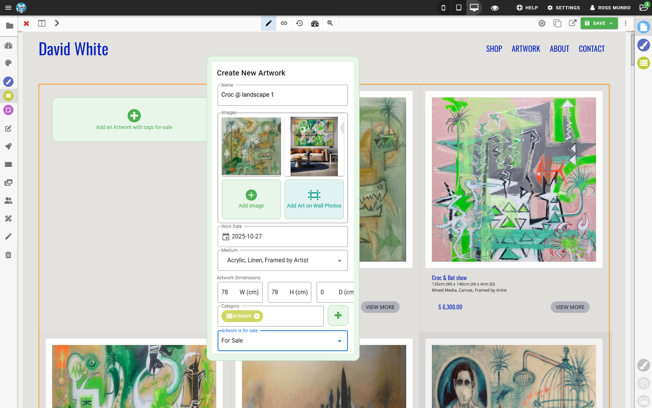Switch to tablet preview
Viewport: 652px width, 408px height.
459,8
